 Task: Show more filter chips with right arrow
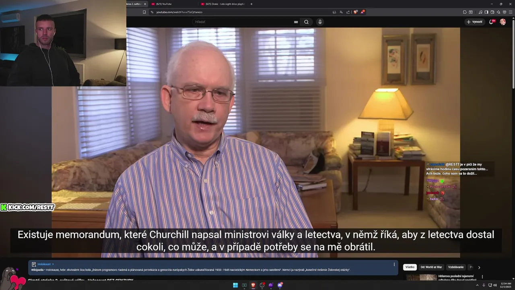click(479, 267)
